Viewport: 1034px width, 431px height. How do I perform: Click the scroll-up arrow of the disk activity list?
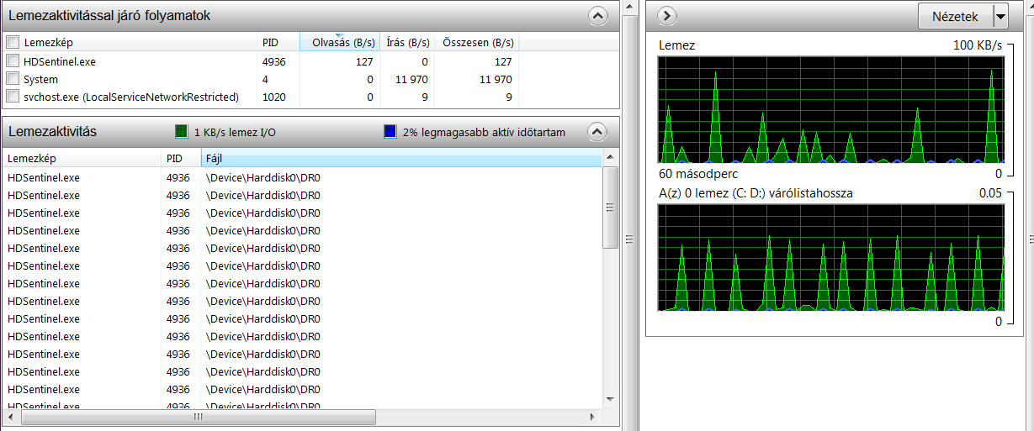[x=611, y=157]
